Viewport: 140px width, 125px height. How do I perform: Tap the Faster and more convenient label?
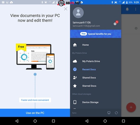pos(35,100)
